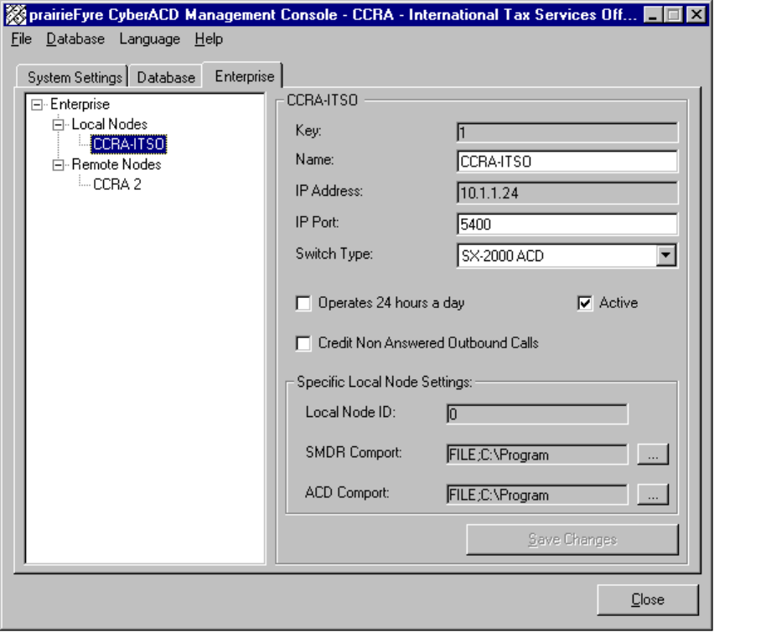Open the Switch Type dropdown arrow

click(666, 255)
